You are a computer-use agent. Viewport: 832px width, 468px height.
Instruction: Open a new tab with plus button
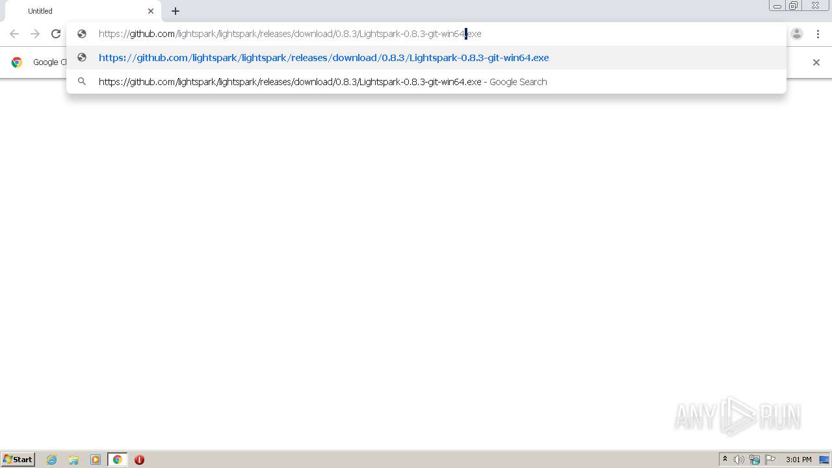click(175, 11)
